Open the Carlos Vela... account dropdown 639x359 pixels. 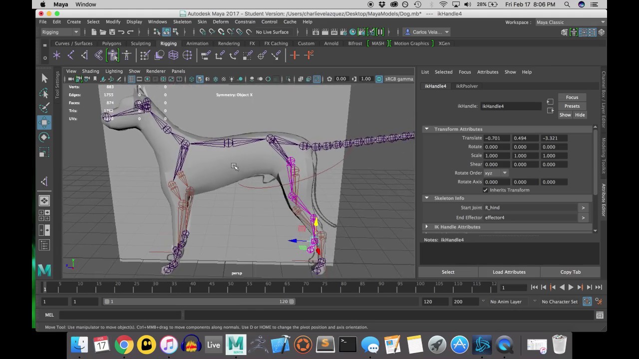coord(427,32)
